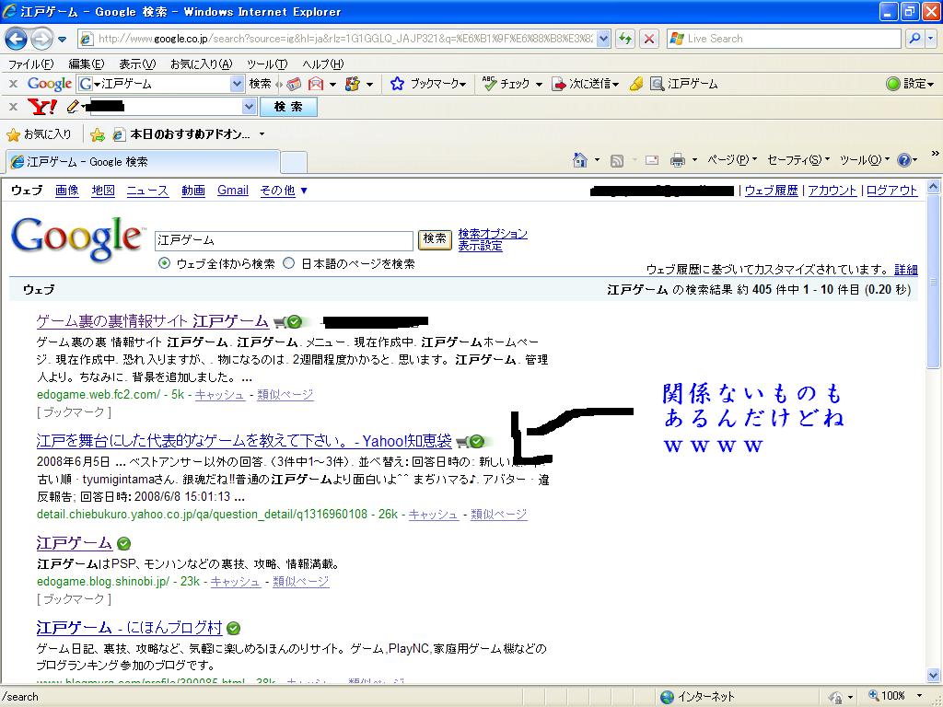Image resolution: width=943 pixels, height=707 pixels.
Task: Open the recent pages dropdown arrow
Action: pos(62,40)
